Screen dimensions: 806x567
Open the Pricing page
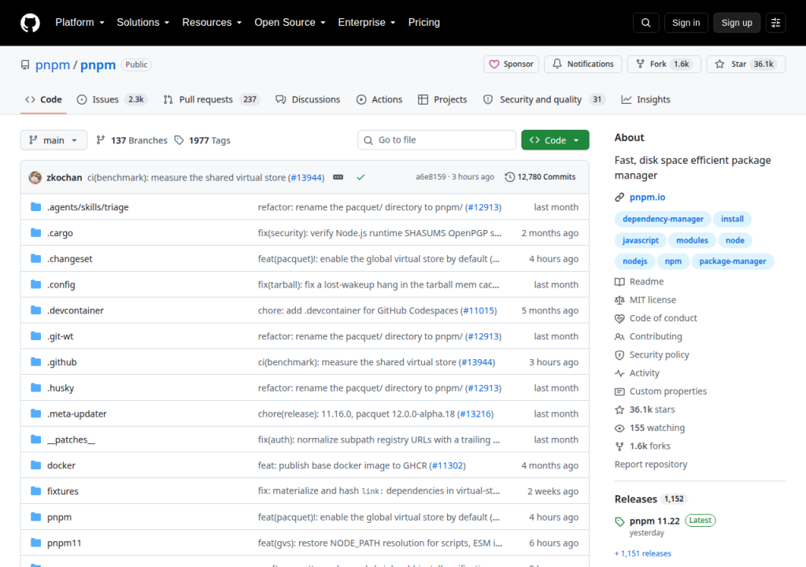click(x=424, y=23)
